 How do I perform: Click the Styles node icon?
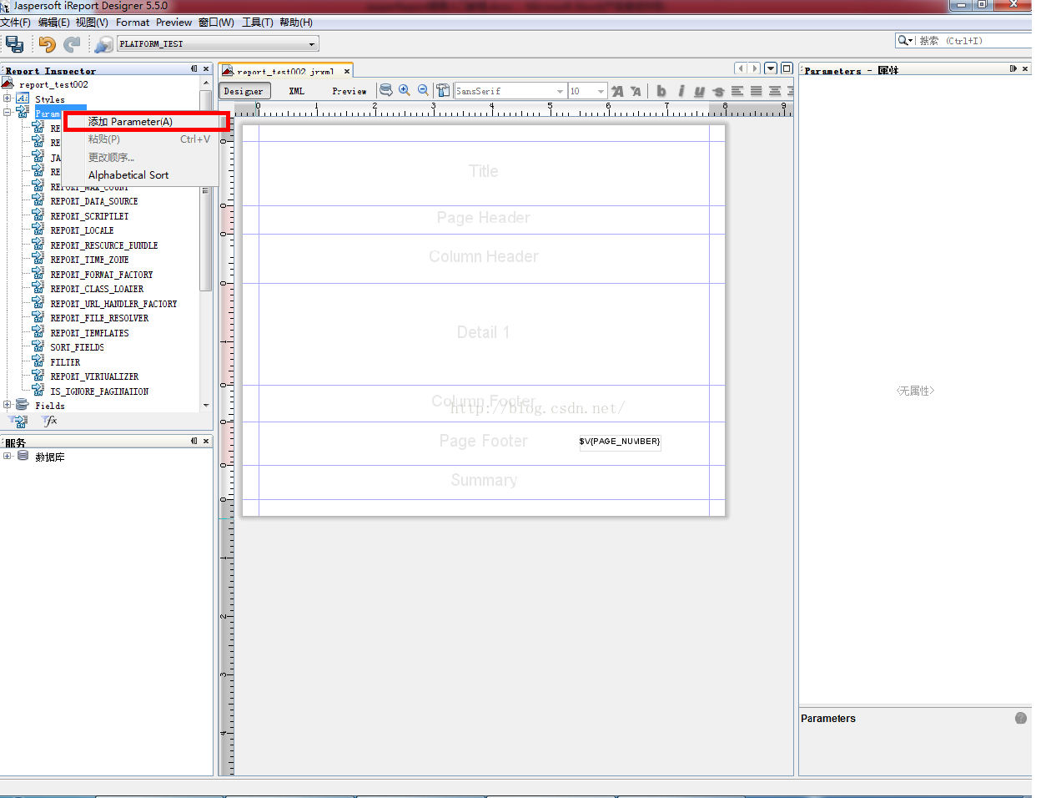pyautogui.click(x=23, y=98)
